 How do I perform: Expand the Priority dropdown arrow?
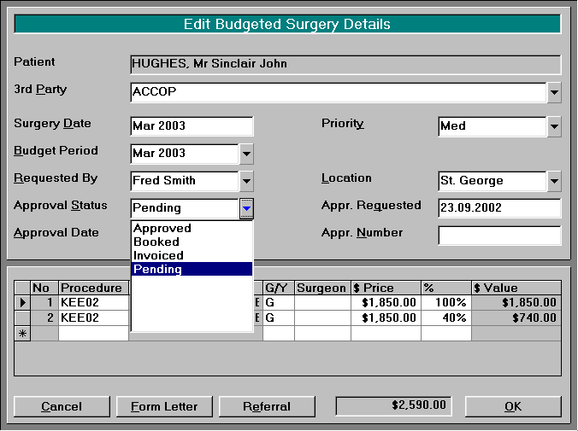coord(554,126)
